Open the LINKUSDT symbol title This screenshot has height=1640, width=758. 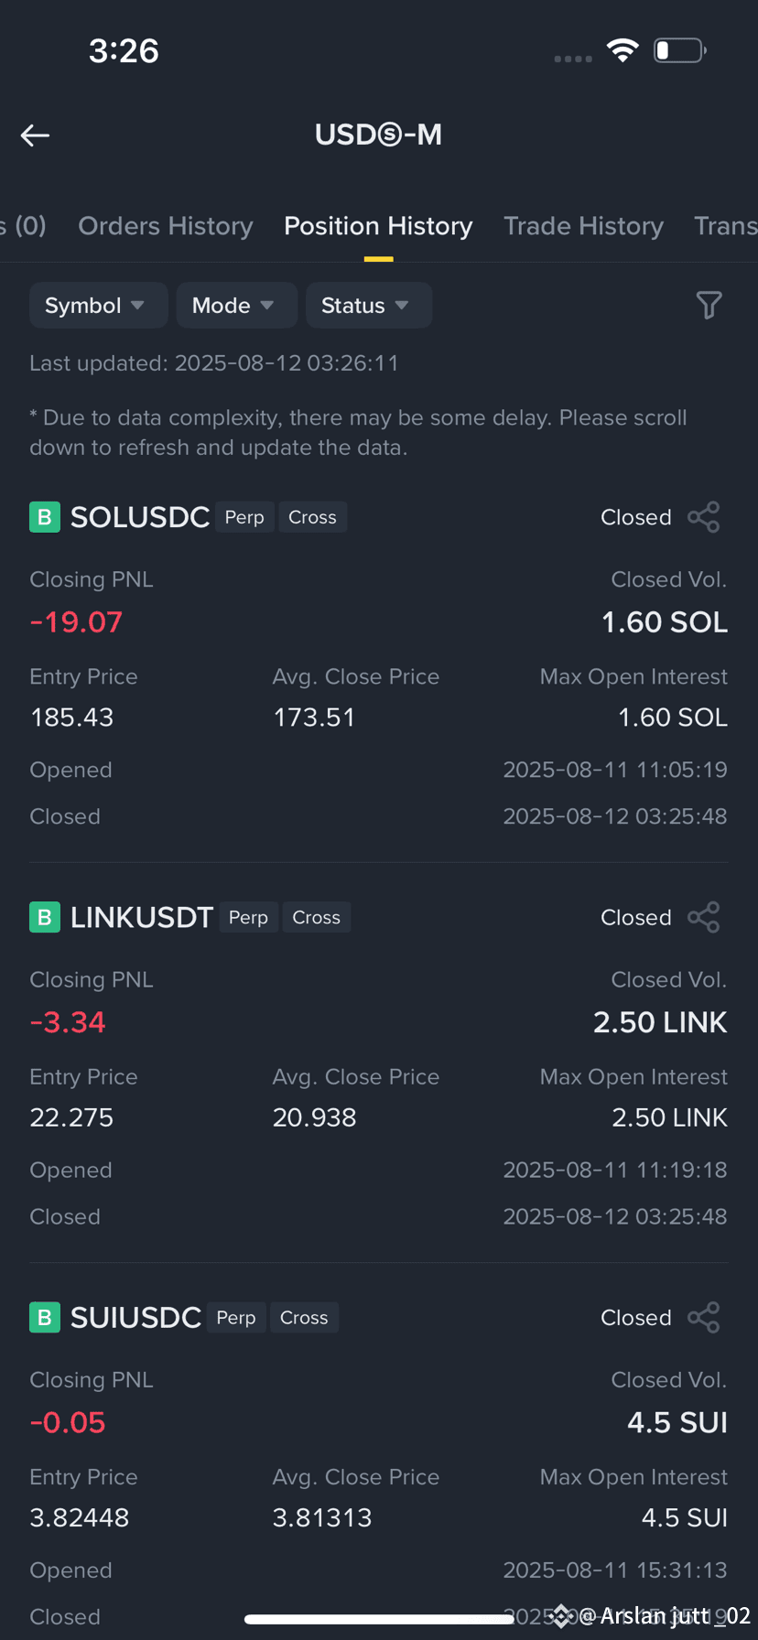[142, 917]
